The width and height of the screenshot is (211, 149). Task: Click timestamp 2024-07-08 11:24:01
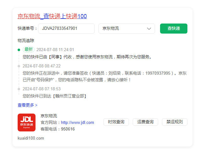coord(55,50)
